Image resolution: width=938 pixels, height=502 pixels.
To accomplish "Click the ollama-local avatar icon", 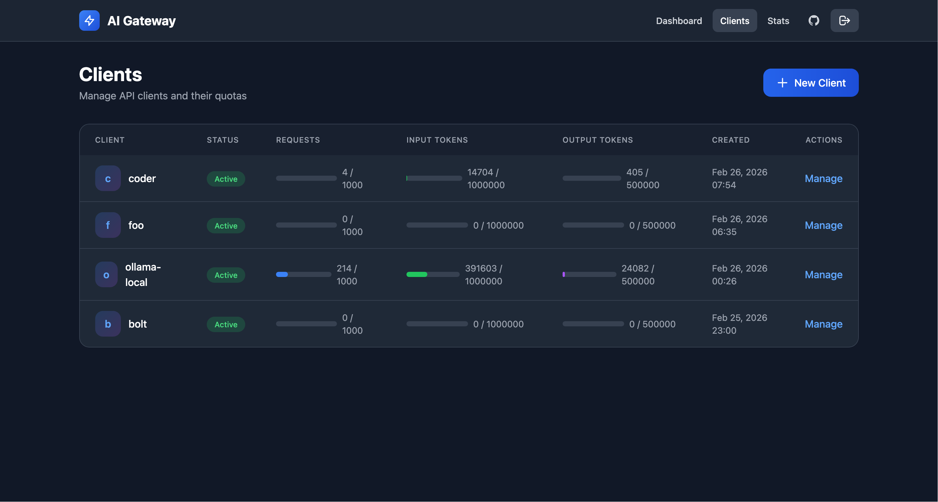I will [106, 274].
